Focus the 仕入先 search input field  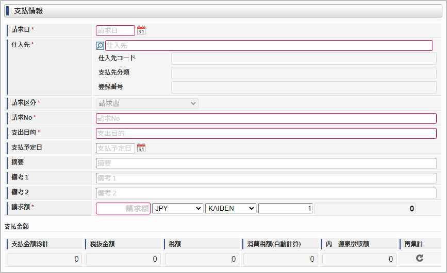(x=269, y=45)
